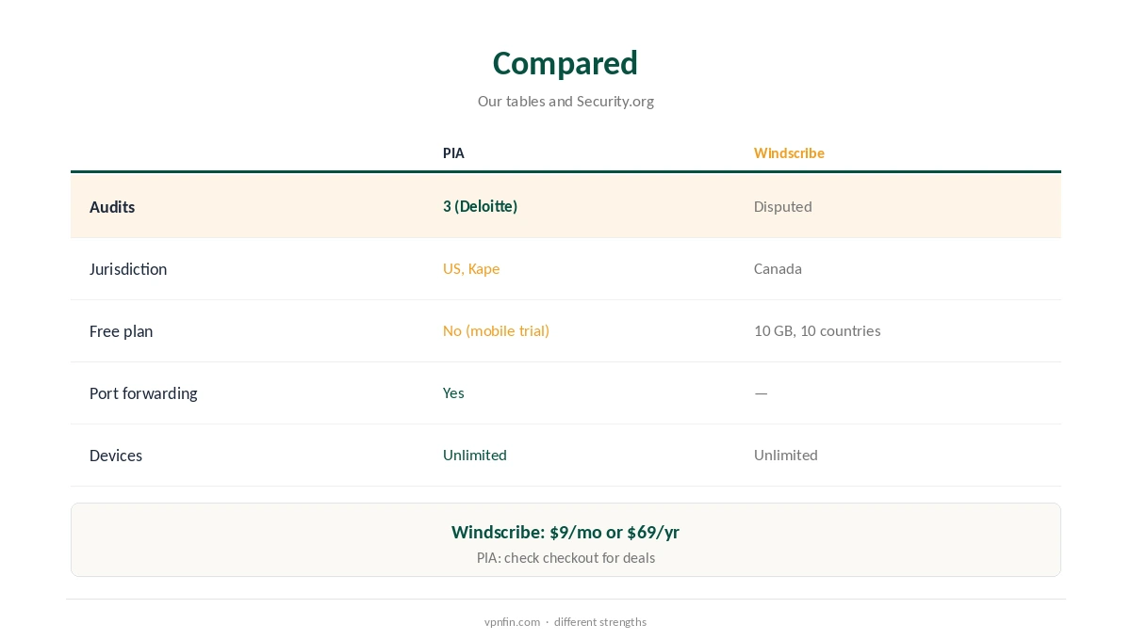Image resolution: width=1131 pixels, height=640 pixels.
Task: Click the "different strengths" footer text
Action: [600, 621]
